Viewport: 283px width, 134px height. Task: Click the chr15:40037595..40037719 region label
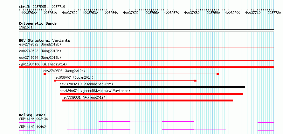coord(42,7)
